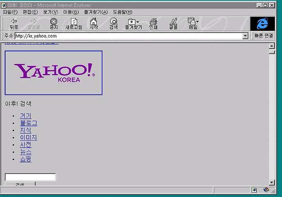
Task: Open the 사전 dictionary link
Action: pyautogui.click(x=25, y=145)
